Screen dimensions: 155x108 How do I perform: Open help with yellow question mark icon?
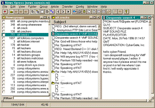(126, 12)
